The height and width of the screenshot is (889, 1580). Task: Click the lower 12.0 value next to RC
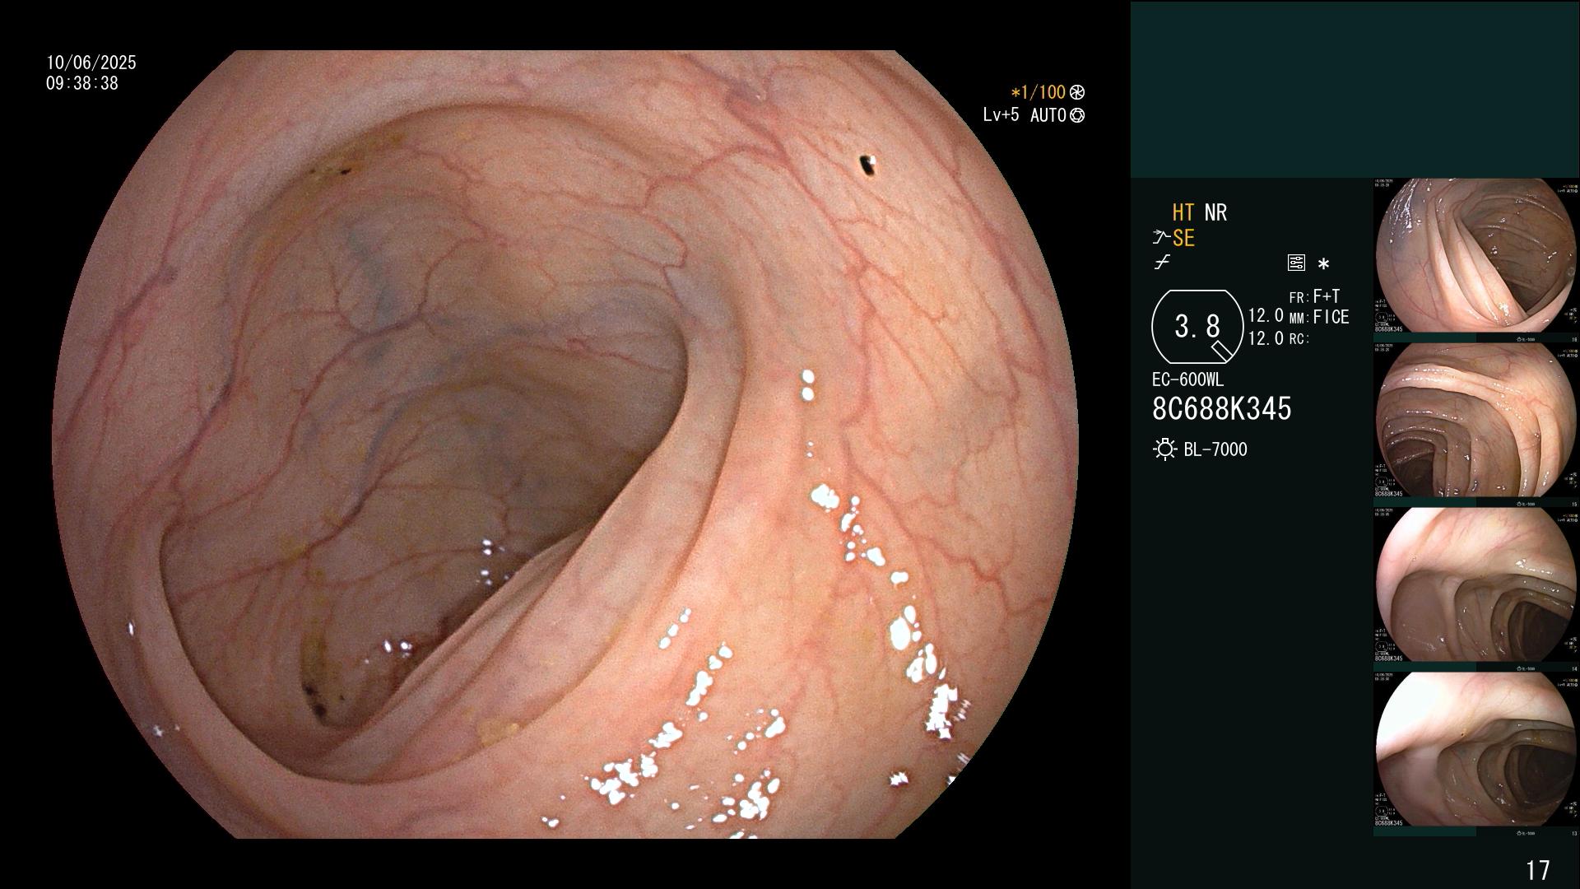coord(1266,338)
